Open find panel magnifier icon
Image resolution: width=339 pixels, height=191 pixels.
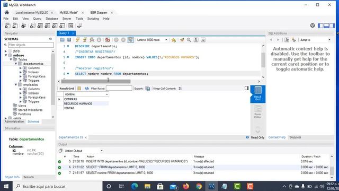click(189, 40)
